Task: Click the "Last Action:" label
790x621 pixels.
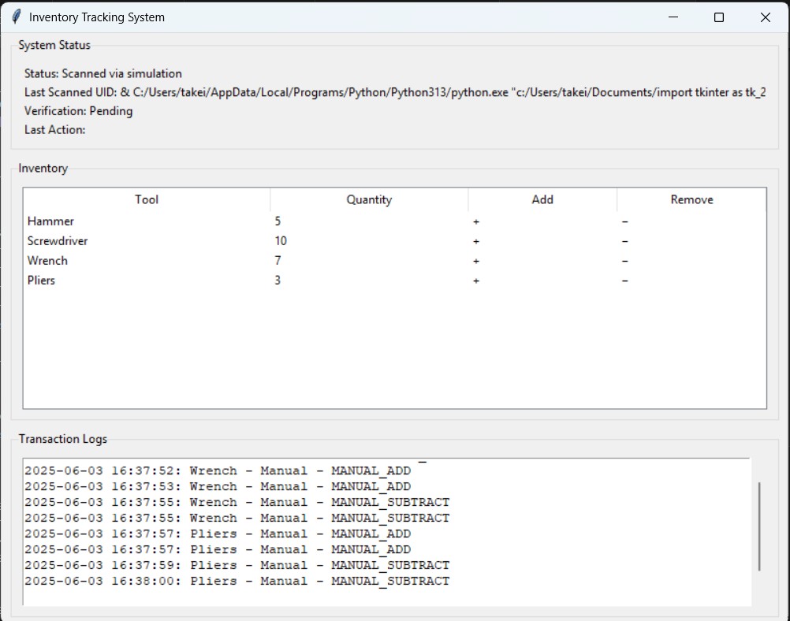Action: pyautogui.click(x=55, y=129)
